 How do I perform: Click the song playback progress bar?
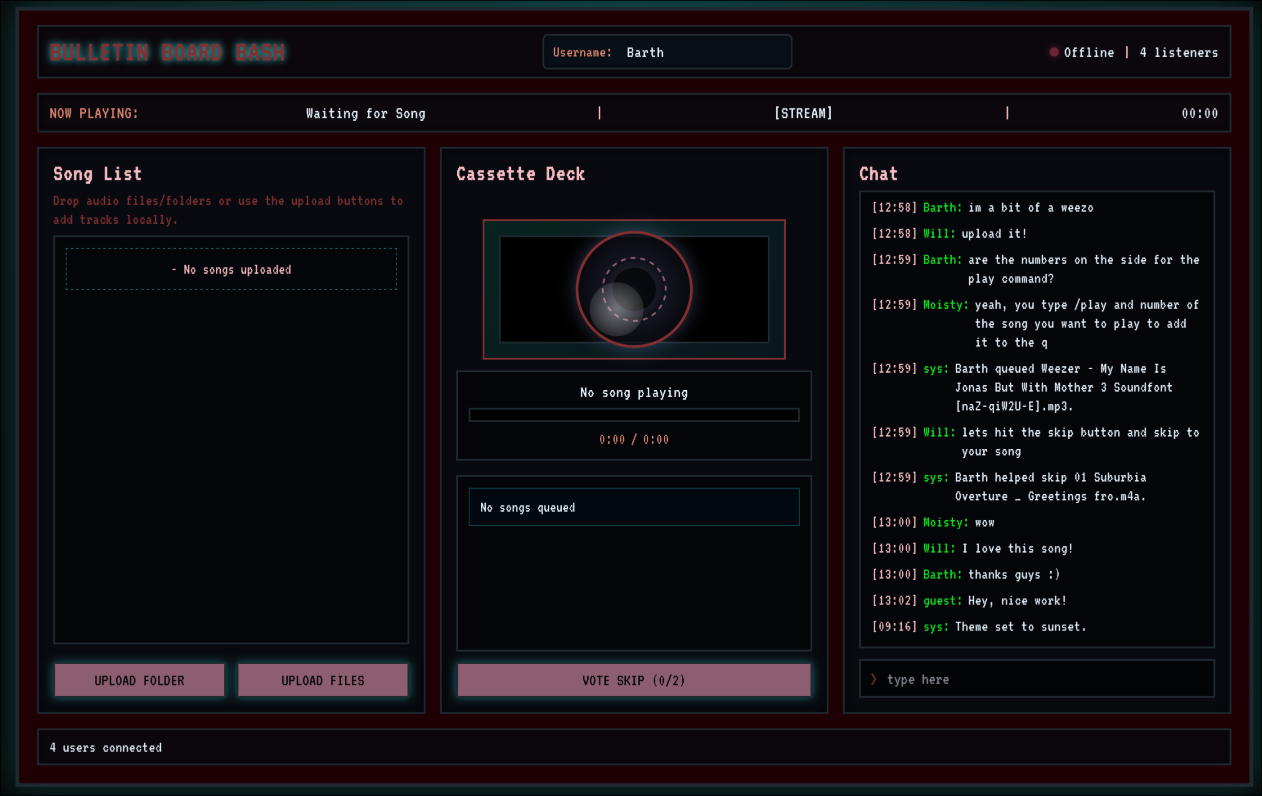pyautogui.click(x=634, y=415)
